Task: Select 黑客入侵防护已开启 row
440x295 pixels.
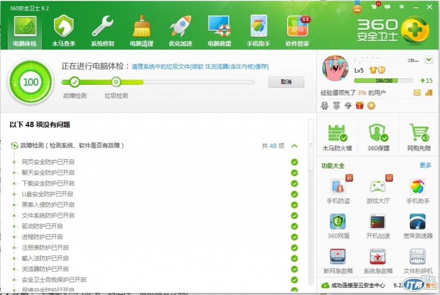Action: pos(155,205)
